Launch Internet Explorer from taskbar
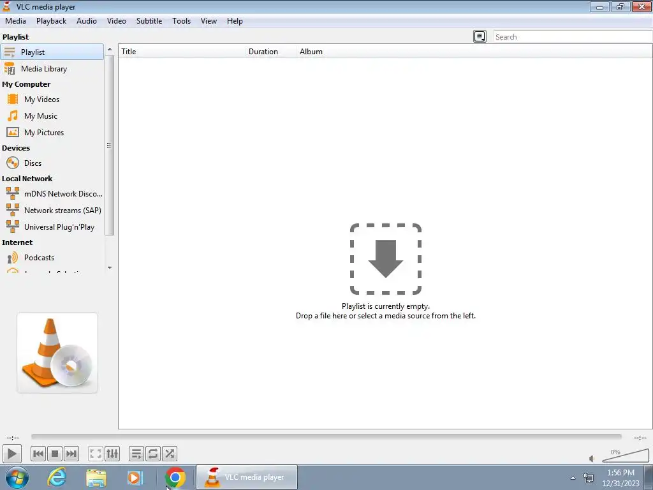 point(57,477)
